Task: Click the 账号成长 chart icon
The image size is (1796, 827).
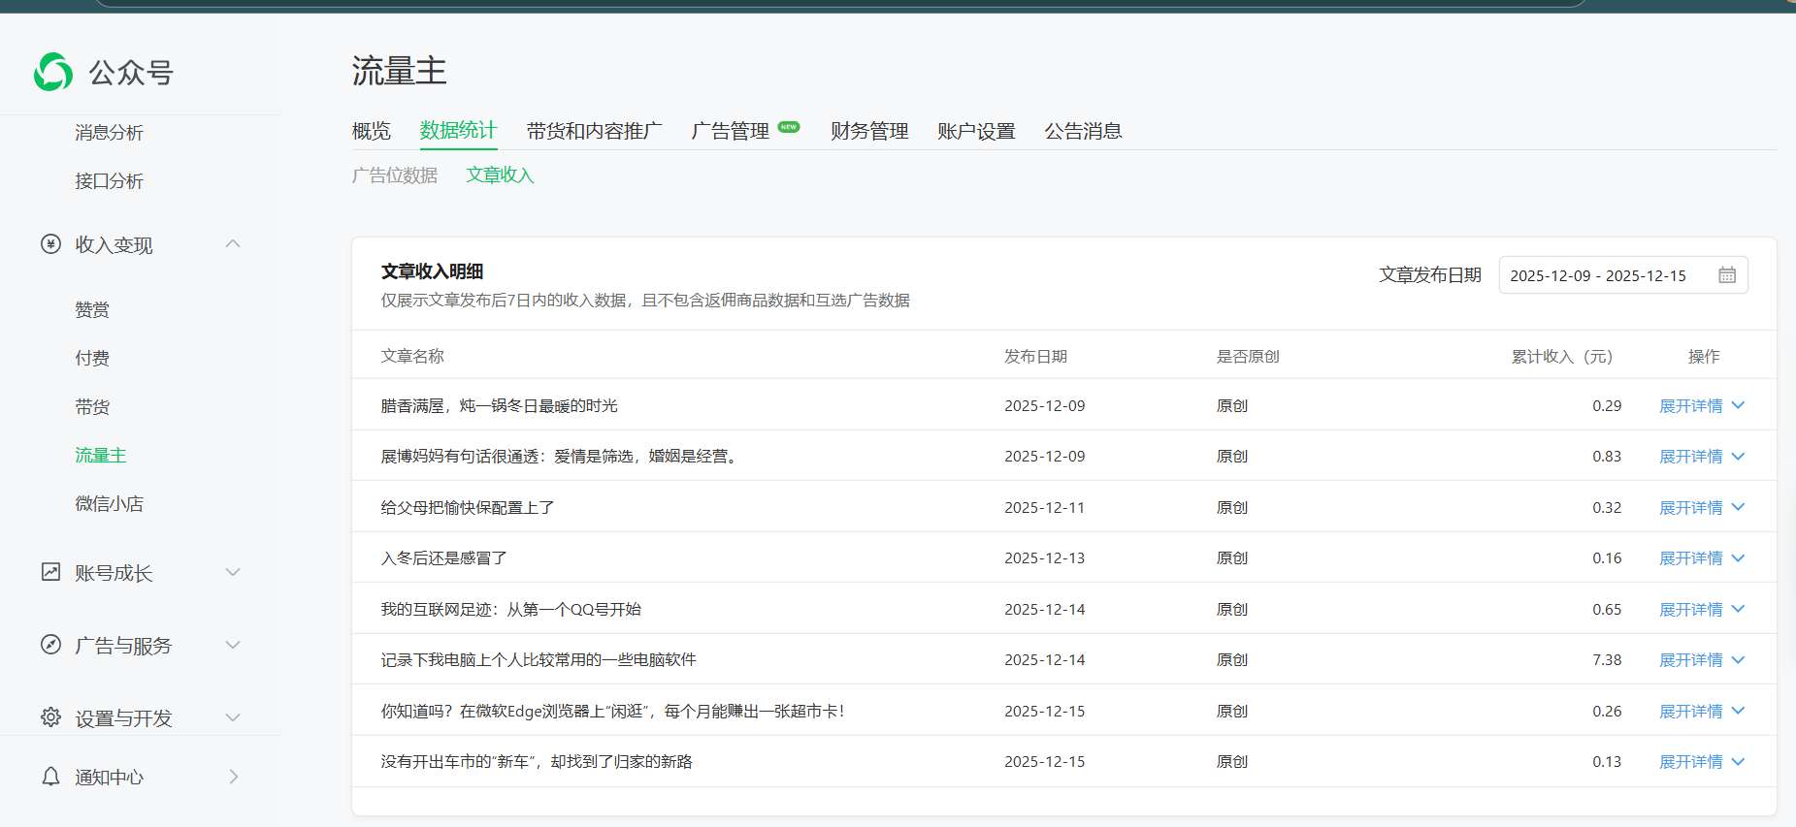Action: tap(50, 572)
